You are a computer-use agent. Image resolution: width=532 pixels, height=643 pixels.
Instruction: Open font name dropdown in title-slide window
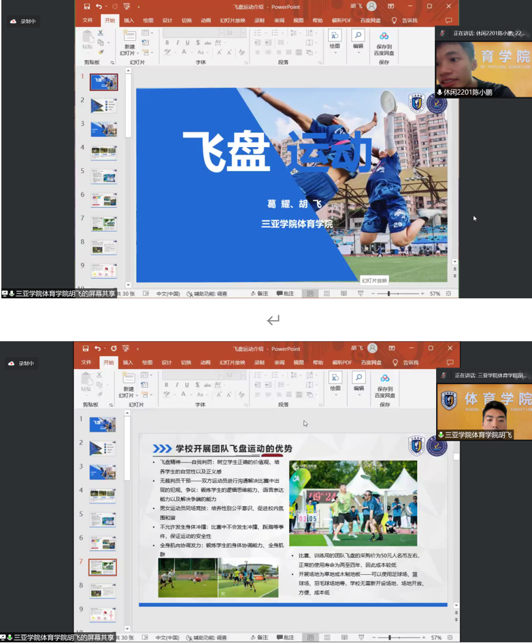pyautogui.click(x=222, y=33)
